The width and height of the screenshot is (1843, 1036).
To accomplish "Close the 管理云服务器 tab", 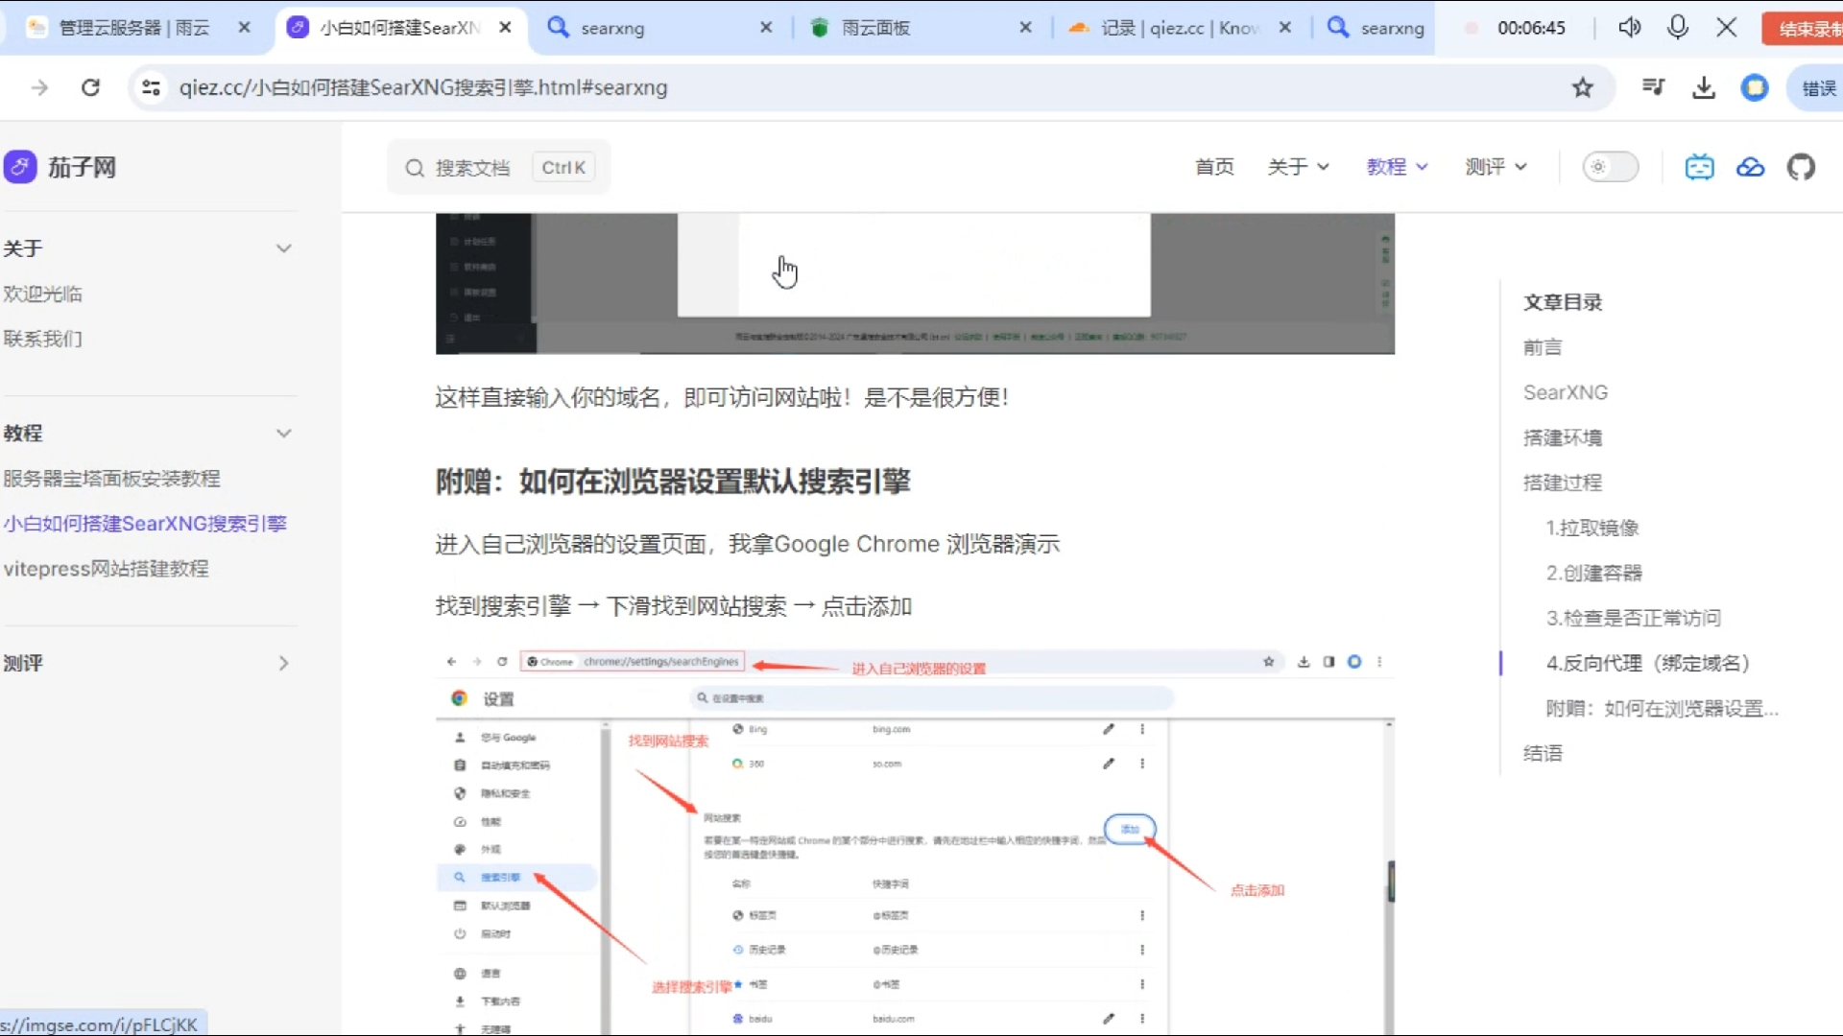I will pyautogui.click(x=244, y=28).
